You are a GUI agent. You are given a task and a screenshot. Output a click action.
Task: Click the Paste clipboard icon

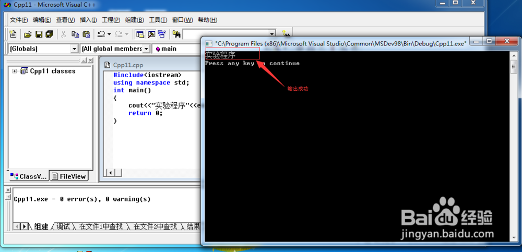click(86, 34)
